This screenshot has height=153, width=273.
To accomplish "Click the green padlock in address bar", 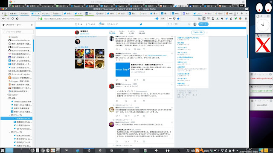I will tap(41, 19).
